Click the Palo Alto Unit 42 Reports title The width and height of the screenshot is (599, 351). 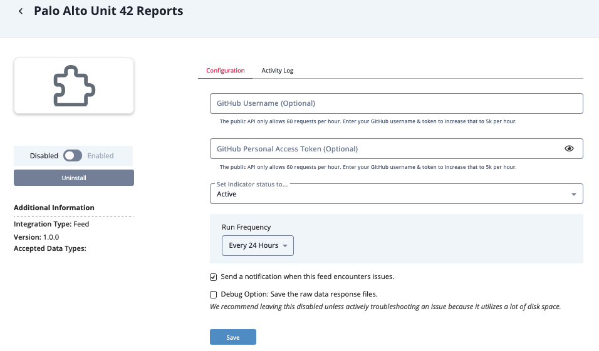(108, 11)
